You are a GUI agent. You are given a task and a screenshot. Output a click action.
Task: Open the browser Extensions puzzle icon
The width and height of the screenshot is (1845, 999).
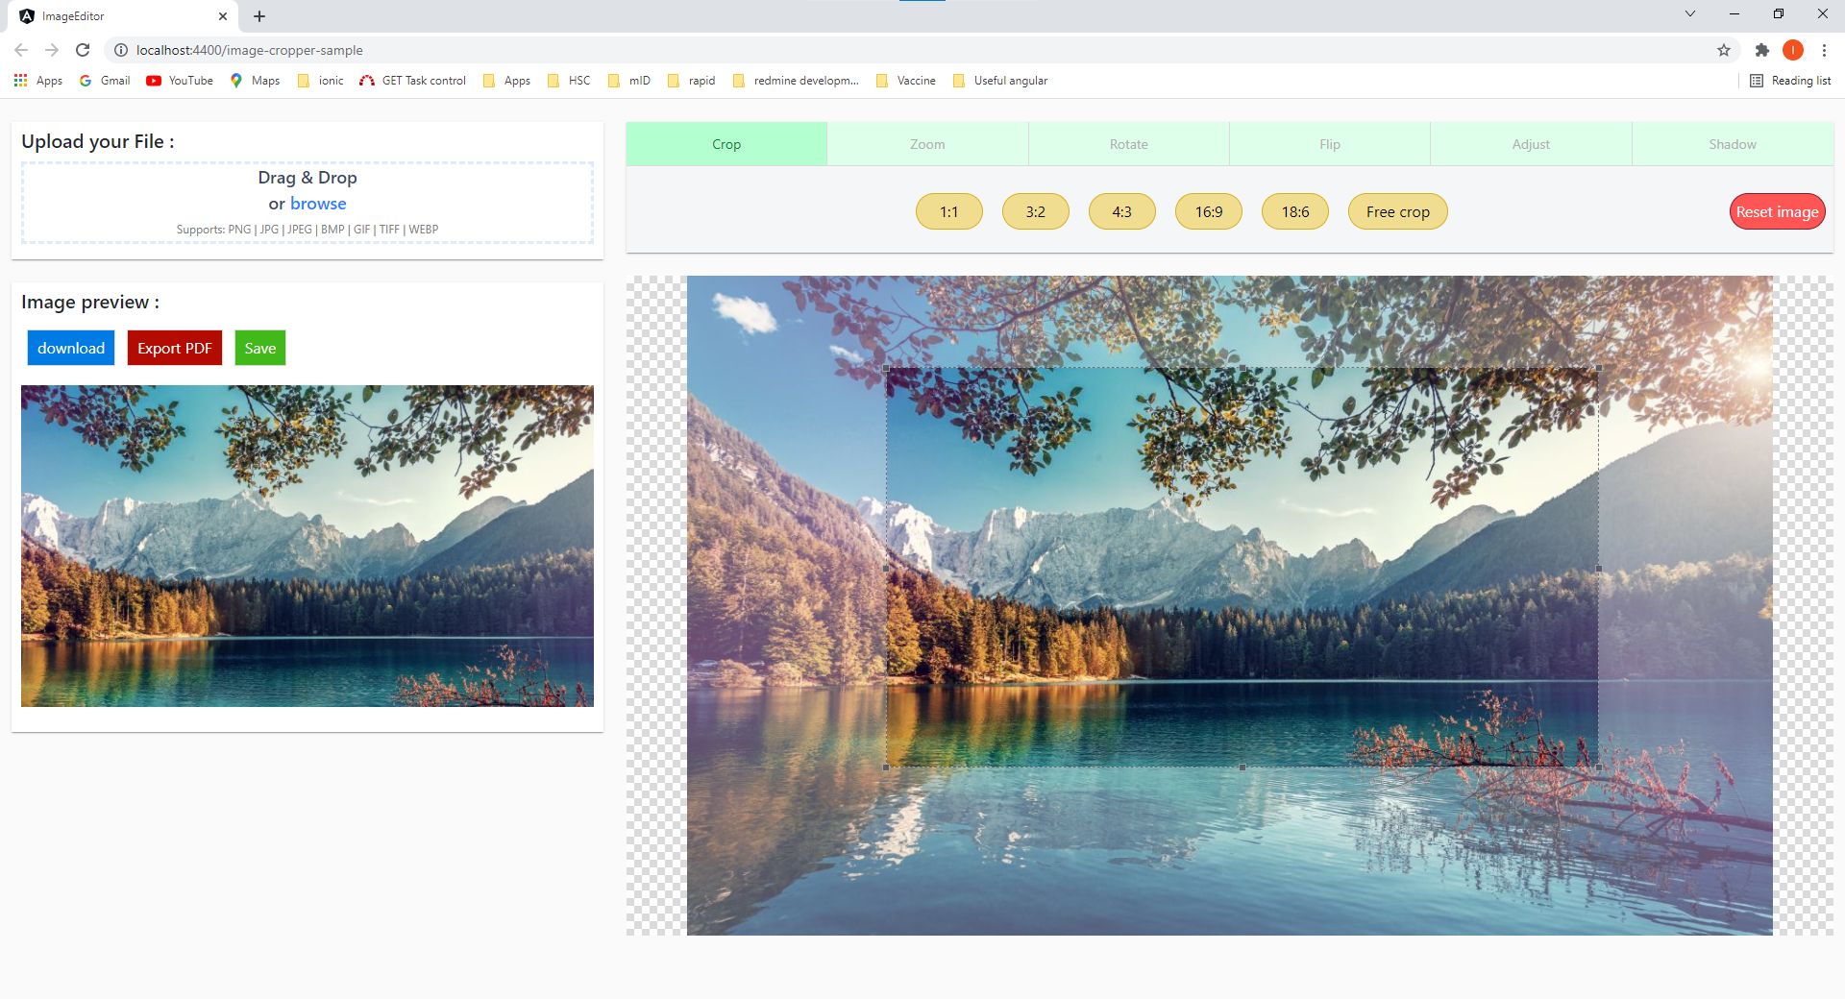click(1761, 50)
